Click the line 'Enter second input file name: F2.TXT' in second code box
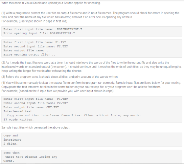 (35, 46)
